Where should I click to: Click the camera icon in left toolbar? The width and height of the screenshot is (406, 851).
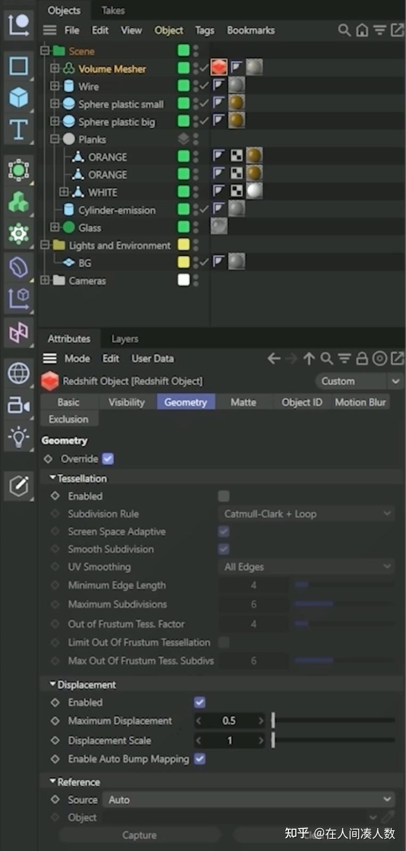pyautogui.click(x=19, y=406)
